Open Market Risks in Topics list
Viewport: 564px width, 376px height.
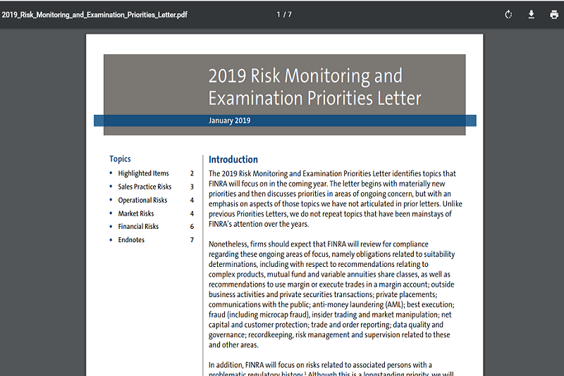tap(135, 213)
